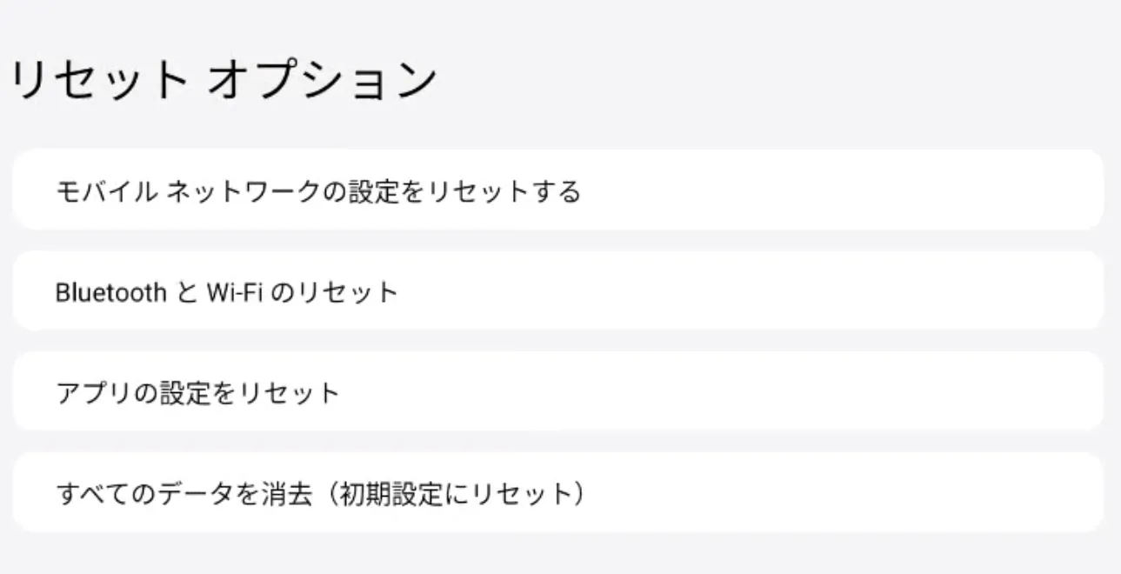
Task: Click the リセット オプション page title
Action: (x=222, y=80)
